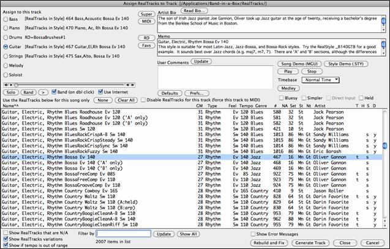Enable the Held checkbox

pos(361,98)
